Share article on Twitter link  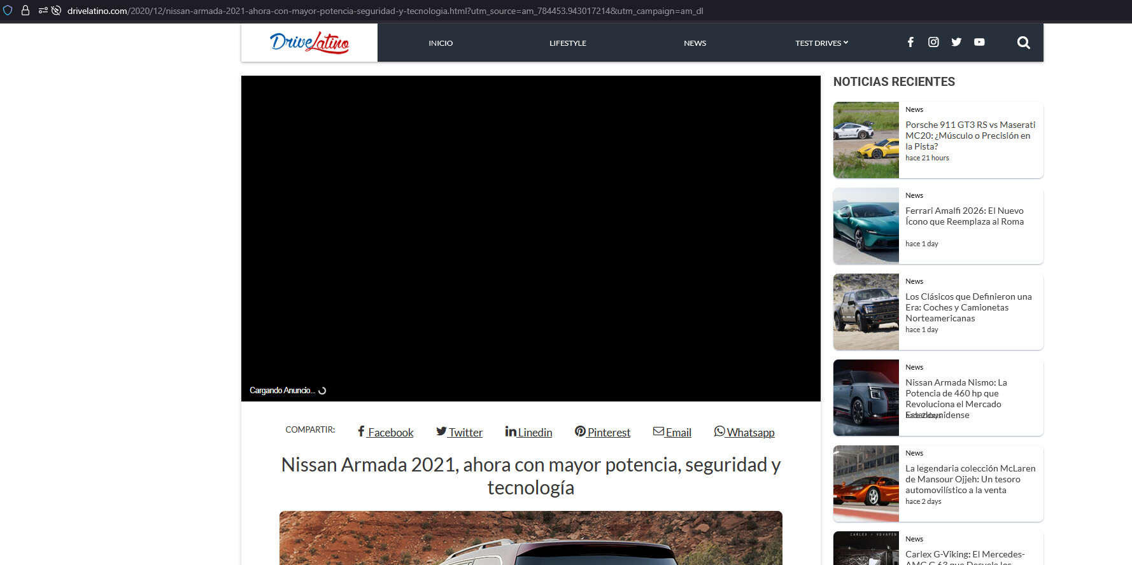pyautogui.click(x=459, y=432)
